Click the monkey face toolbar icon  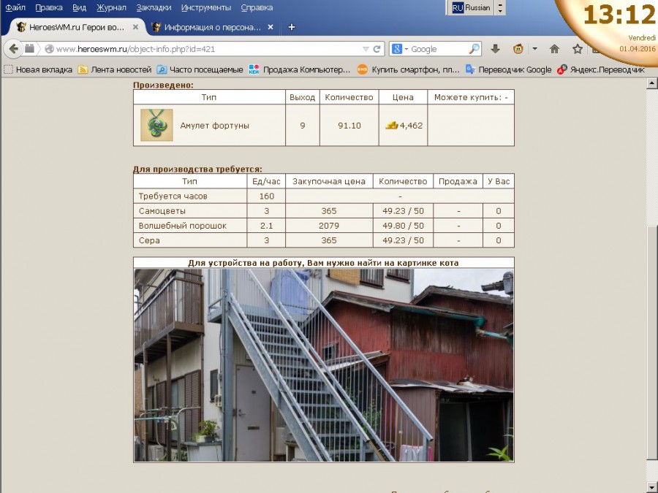[x=518, y=49]
